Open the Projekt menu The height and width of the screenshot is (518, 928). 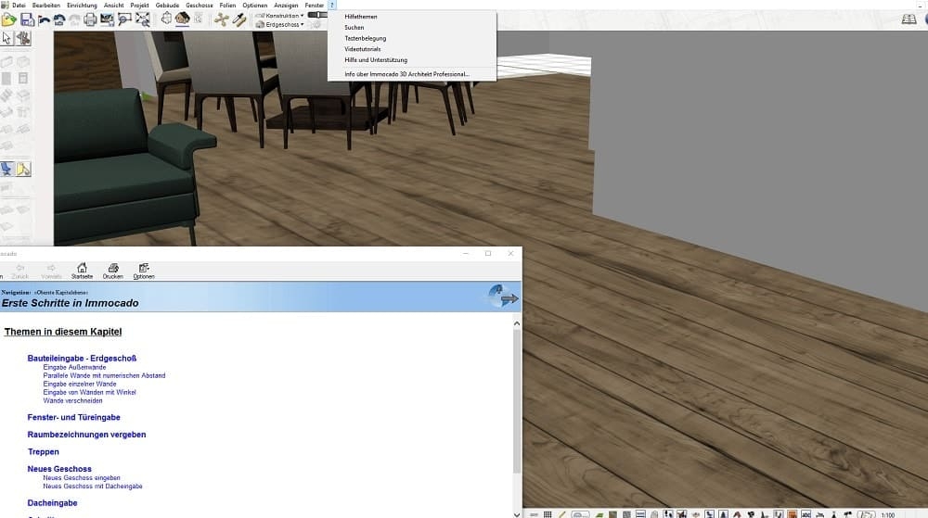pyautogui.click(x=139, y=6)
